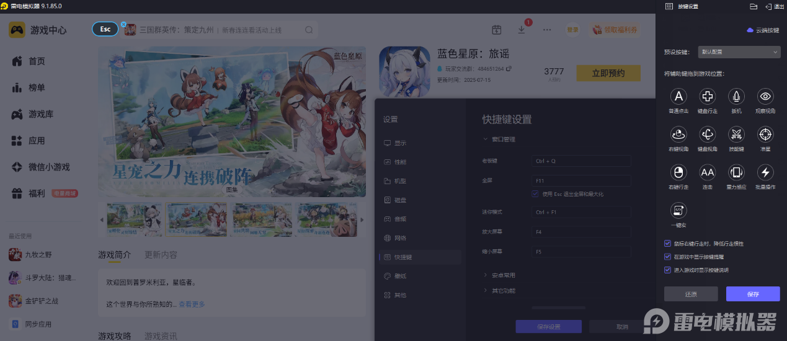This screenshot has height=341, width=787.
Task: Toggle 进入游戏时显示按键说明 checkbox
Action: click(667, 270)
